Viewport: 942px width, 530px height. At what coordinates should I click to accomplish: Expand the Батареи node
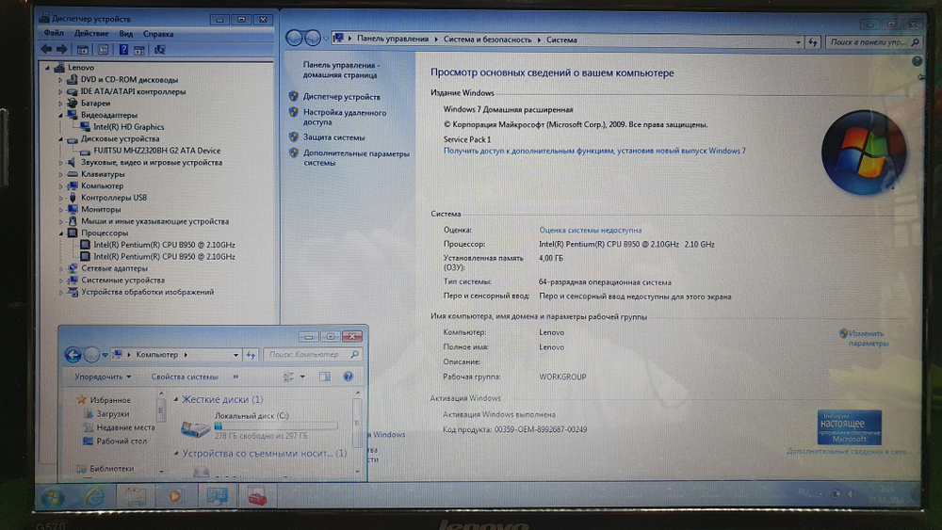click(x=60, y=104)
